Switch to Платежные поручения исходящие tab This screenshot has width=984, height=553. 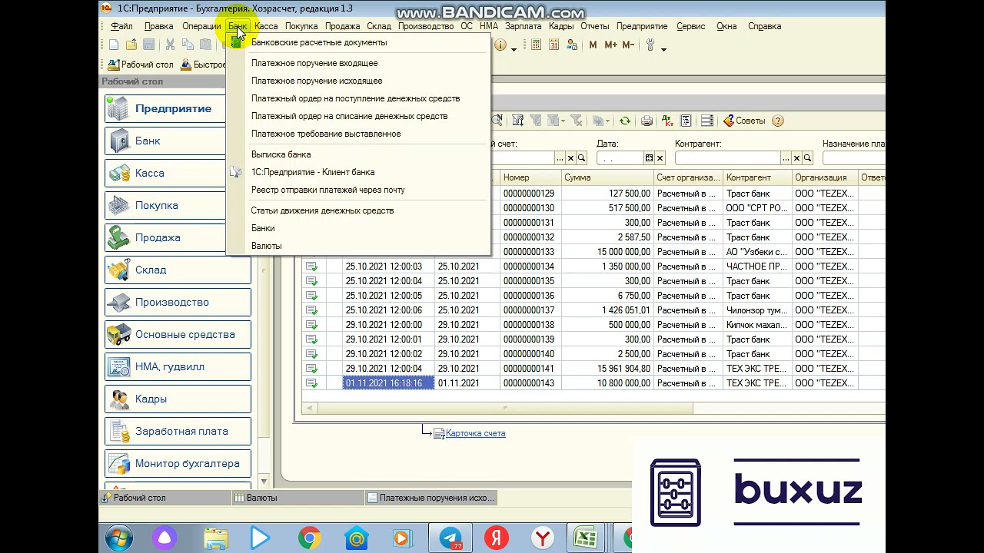pos(430,498)
